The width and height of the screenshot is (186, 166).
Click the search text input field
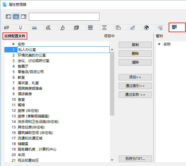[64, 17]
